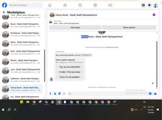Open the Gaming controller icon
Screen dimensions: 162x120
[110, 5]
